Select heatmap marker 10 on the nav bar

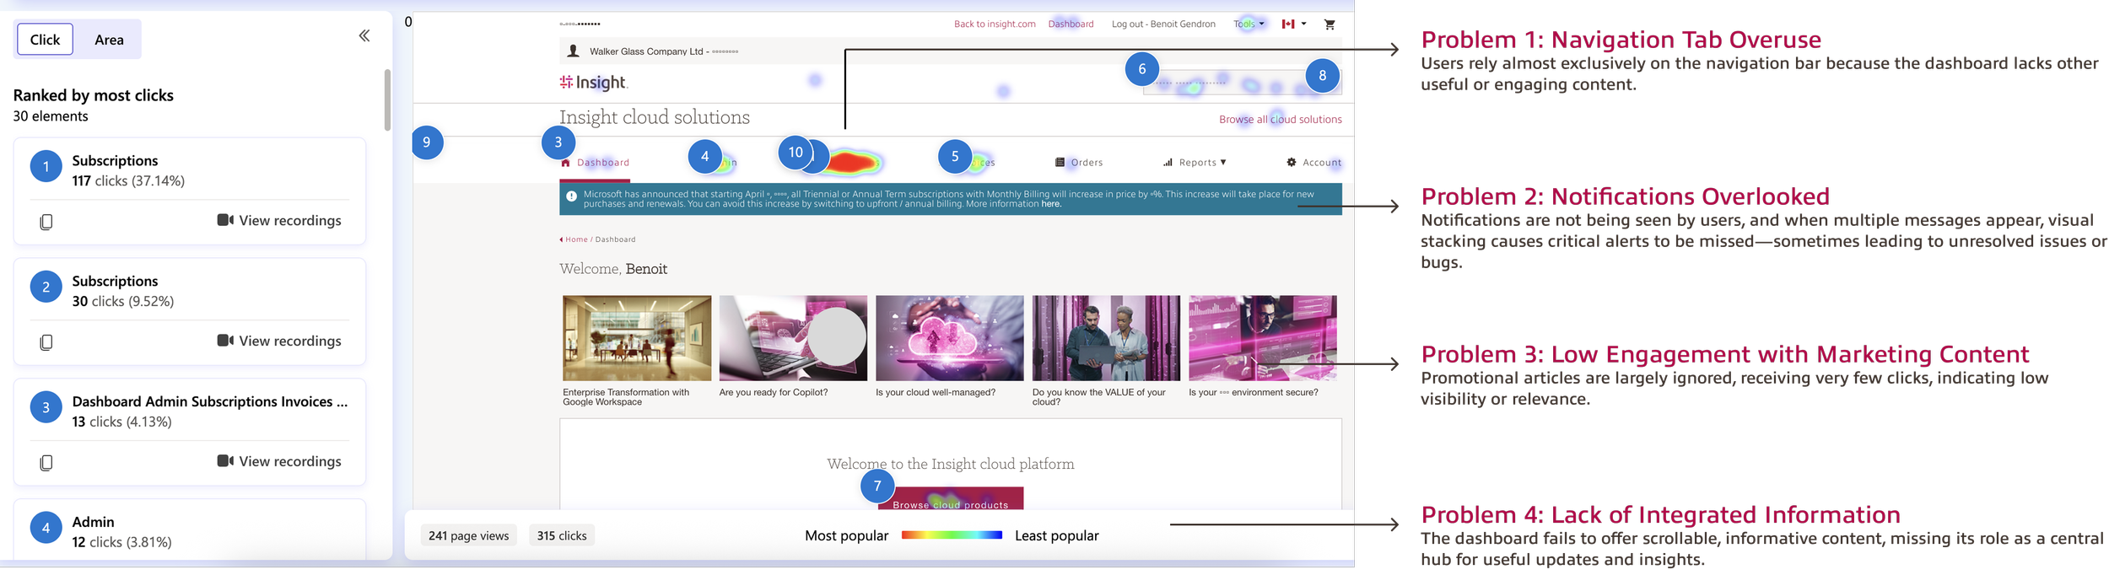coord(795,153)
